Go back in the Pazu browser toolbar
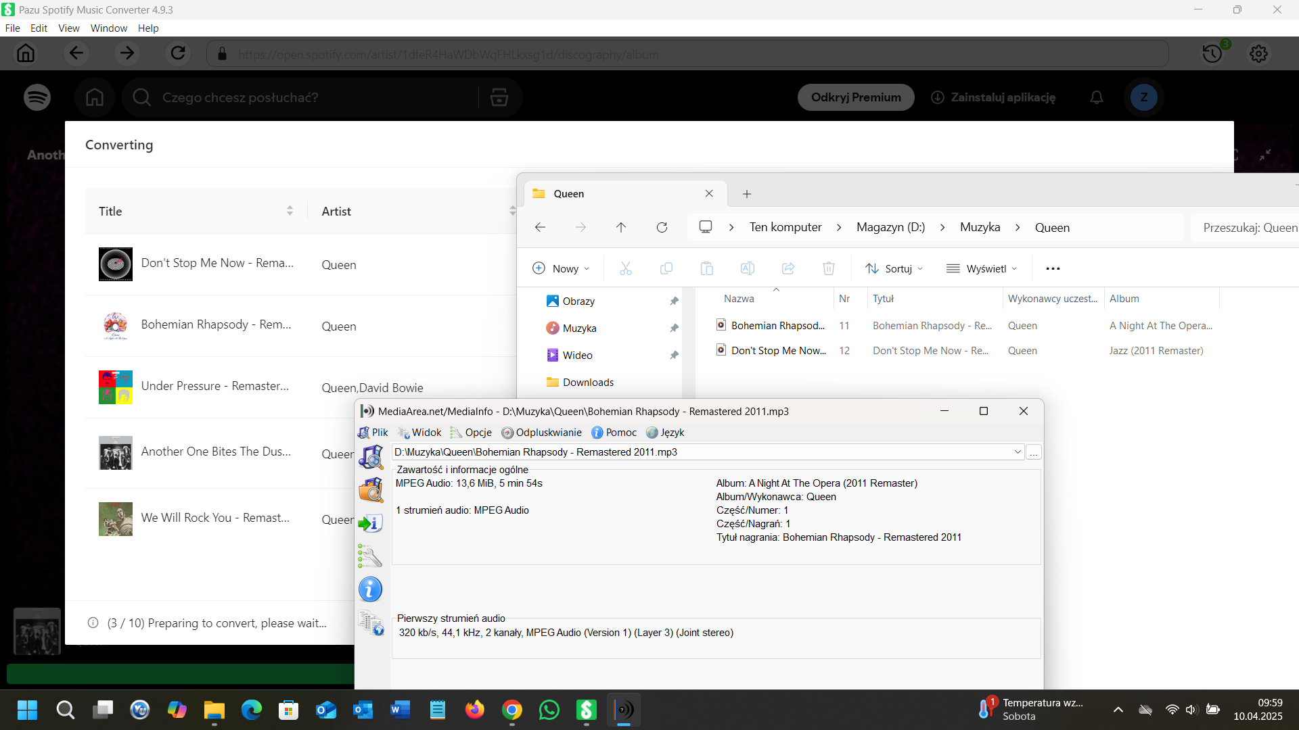The width and height of the screenshot is (1299, 730). coord(76,53)
